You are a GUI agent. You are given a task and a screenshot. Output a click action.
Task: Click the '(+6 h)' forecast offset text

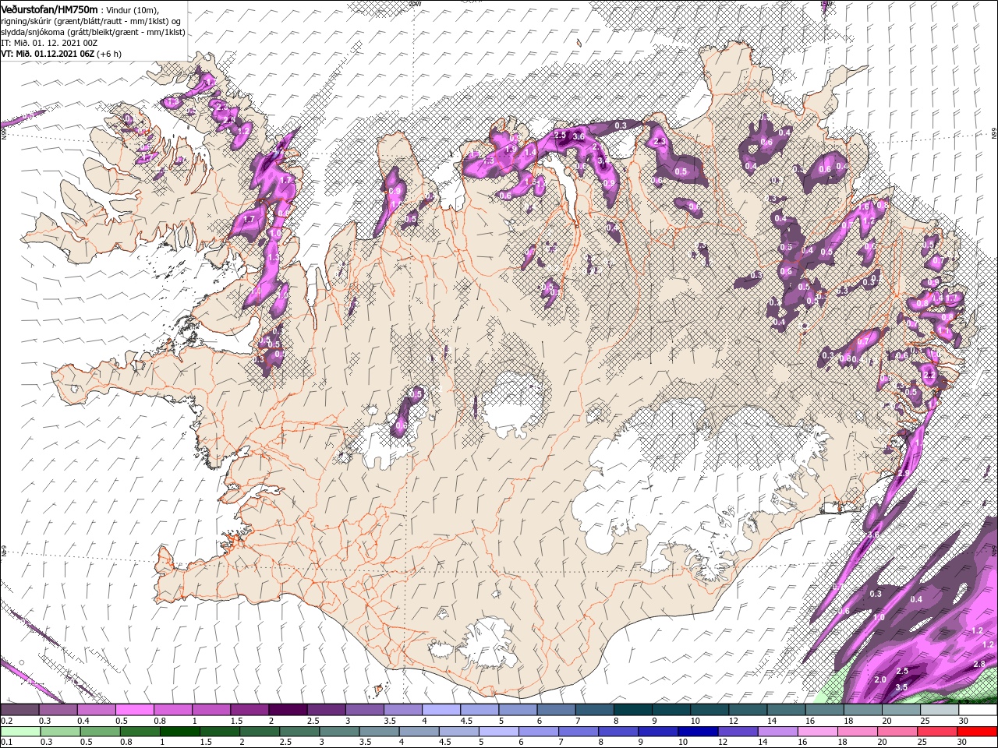(110, 54)
